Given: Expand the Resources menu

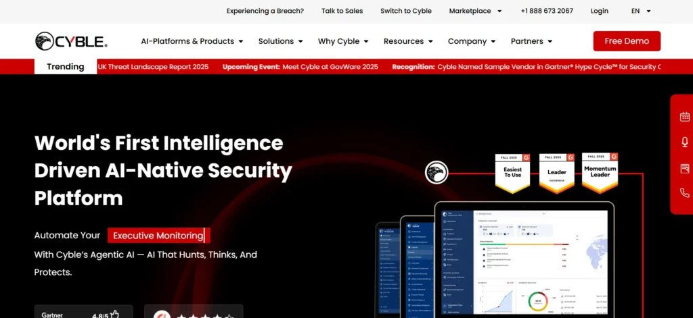Looking at the screenshot, I should 408,41.
